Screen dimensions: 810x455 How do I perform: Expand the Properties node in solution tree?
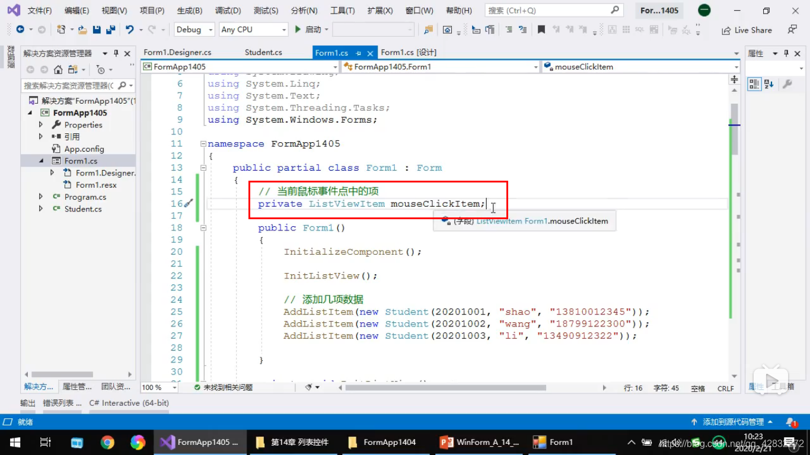click(x=41, y=125)
